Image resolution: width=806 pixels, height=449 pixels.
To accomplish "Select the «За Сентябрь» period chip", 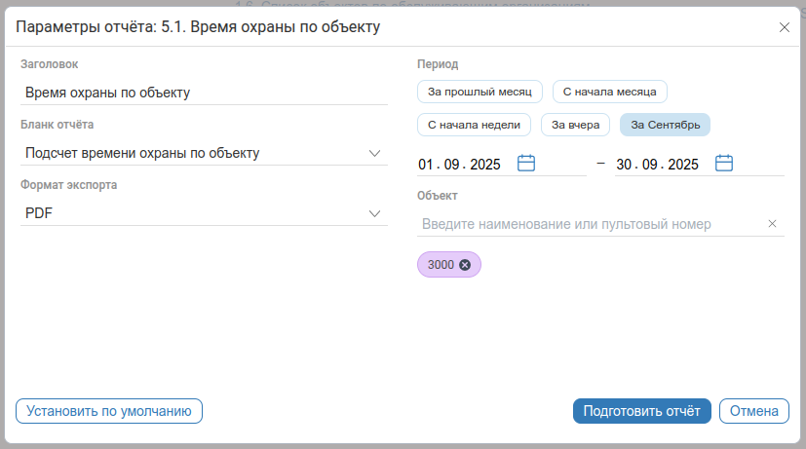I will [x=665, y=125].
